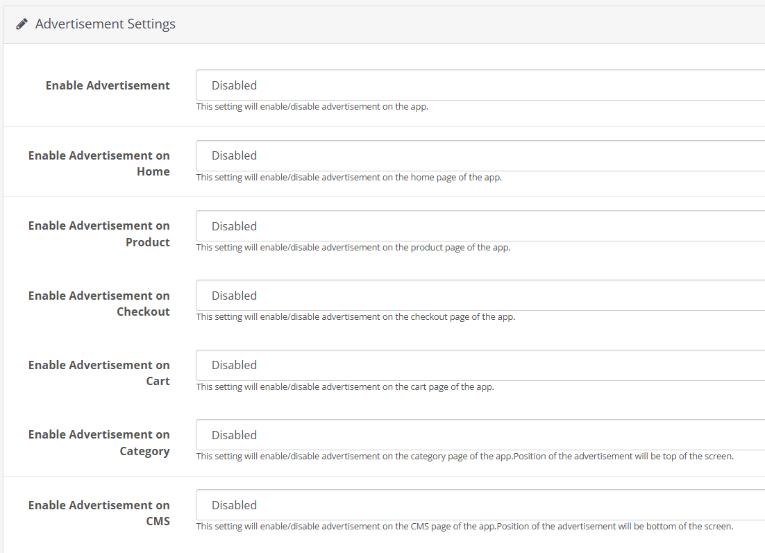Click help text about the product page
The height and width of the screenshot is (553, 765).
[x=353, y=247]
